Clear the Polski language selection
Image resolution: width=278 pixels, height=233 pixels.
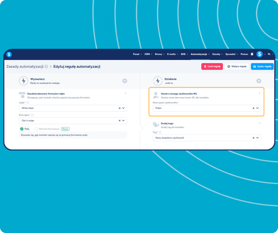pyautogui.click(x=253, y=108)
